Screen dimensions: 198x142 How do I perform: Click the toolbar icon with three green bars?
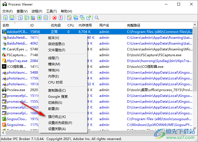coord(27,18)
